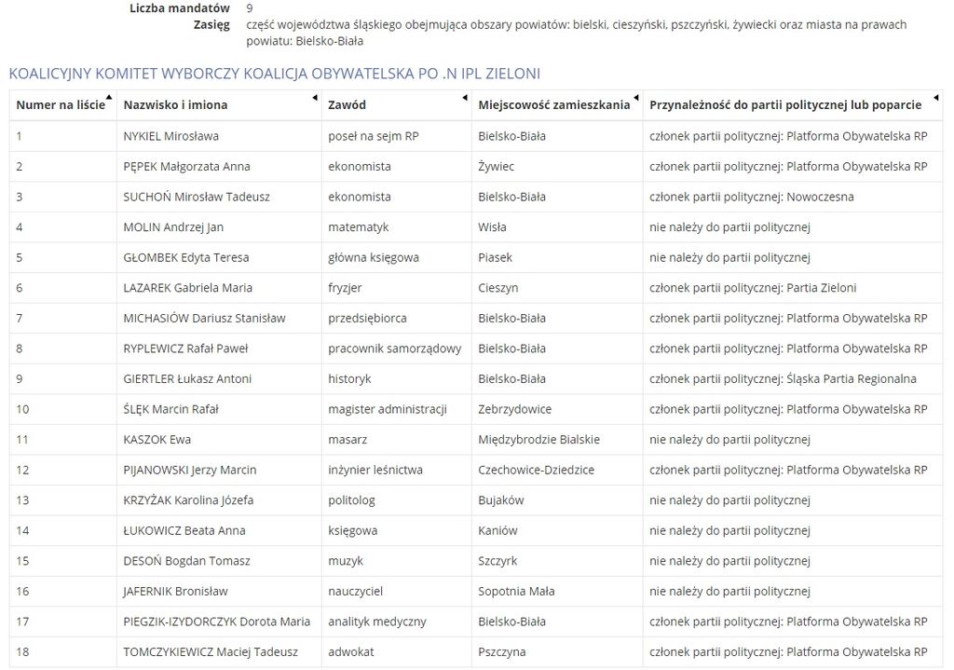Click sort arrow in 'Numer na liście' header
954x670 pixels.
tap(109, 97)
